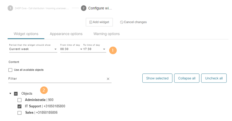Check the Sales +31850185806 checkbox

(x=19, y=113)
